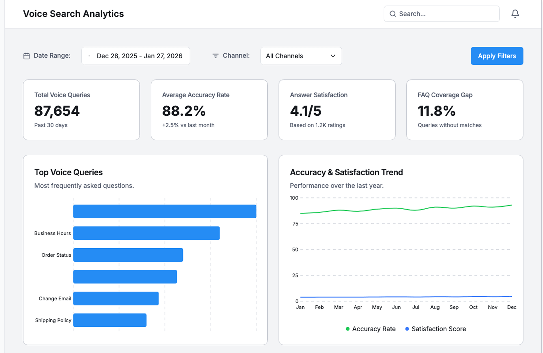Click the notification bell icon
Viewport: 543px width, 353px height.
pyautogui.click(x=515, y=14)
